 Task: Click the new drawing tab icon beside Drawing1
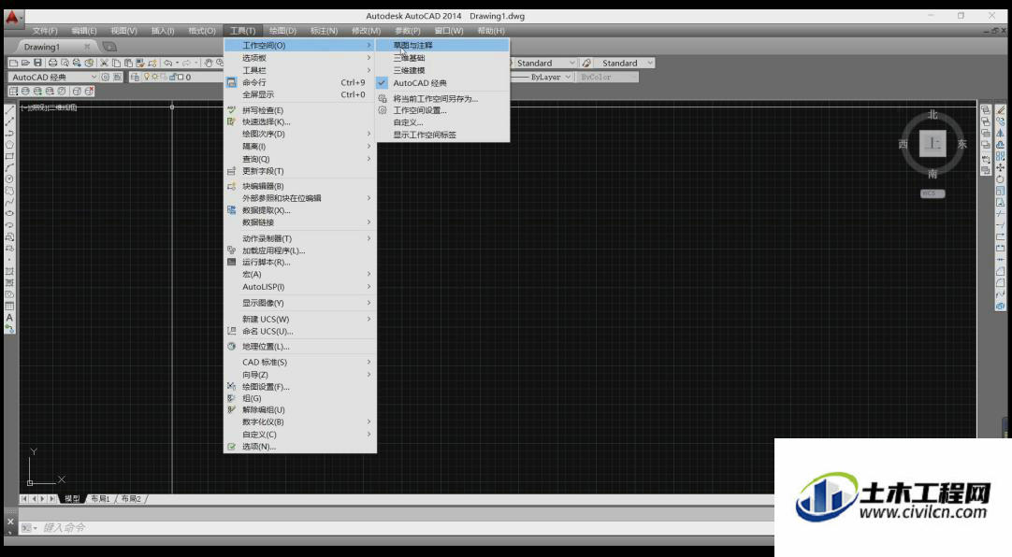point(109,47)
